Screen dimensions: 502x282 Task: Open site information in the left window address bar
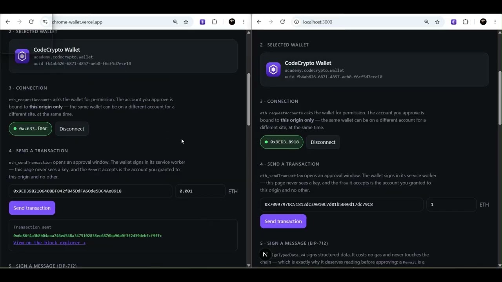tap(45, 22)
